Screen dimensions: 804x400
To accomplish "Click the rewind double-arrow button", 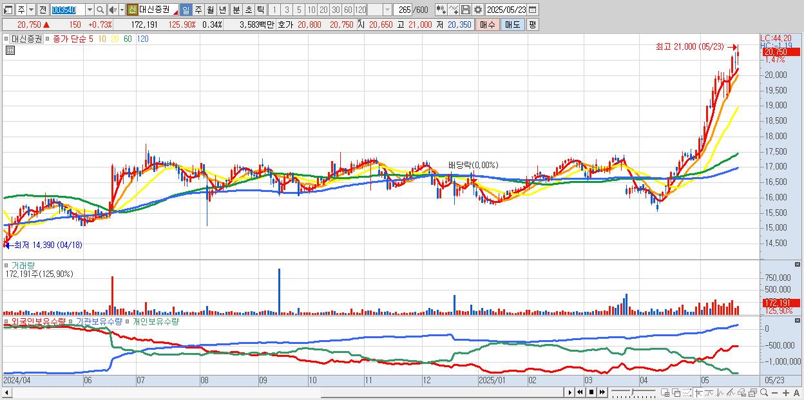I will [x=580, y=392].
